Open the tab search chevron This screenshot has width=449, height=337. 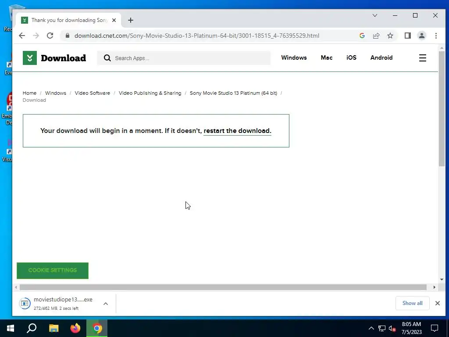(x=375, y=15)
